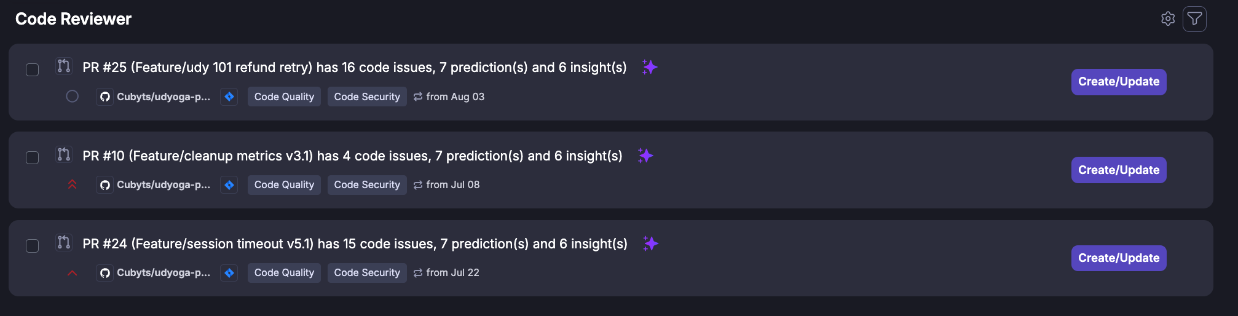The width and height of the screenshot is (1238, 316).
Task: Click Create/Update for PR #24
Action: click(x=1119, y=258)
